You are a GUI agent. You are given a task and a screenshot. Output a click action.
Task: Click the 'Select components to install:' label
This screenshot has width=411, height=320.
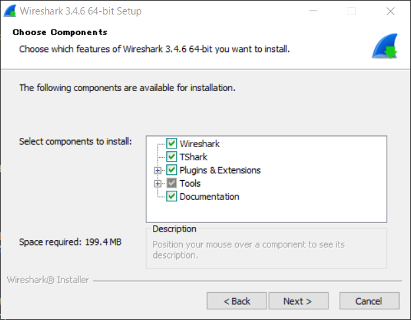tap(75, 141)
